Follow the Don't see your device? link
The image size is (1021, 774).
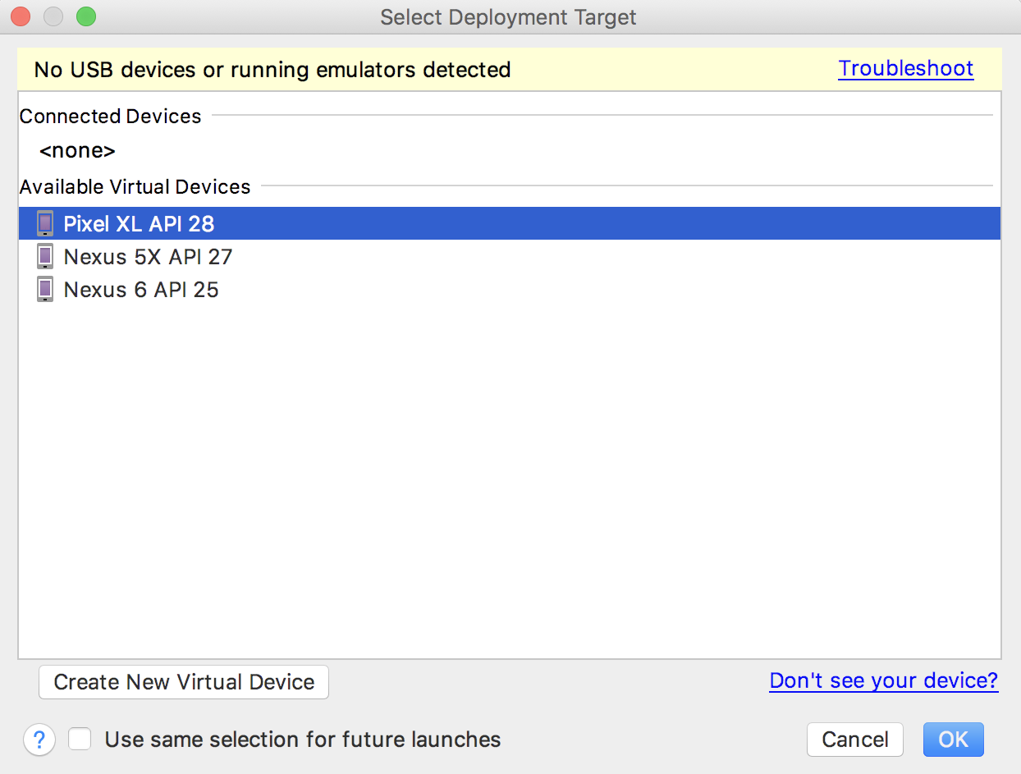tap(883, 680)
